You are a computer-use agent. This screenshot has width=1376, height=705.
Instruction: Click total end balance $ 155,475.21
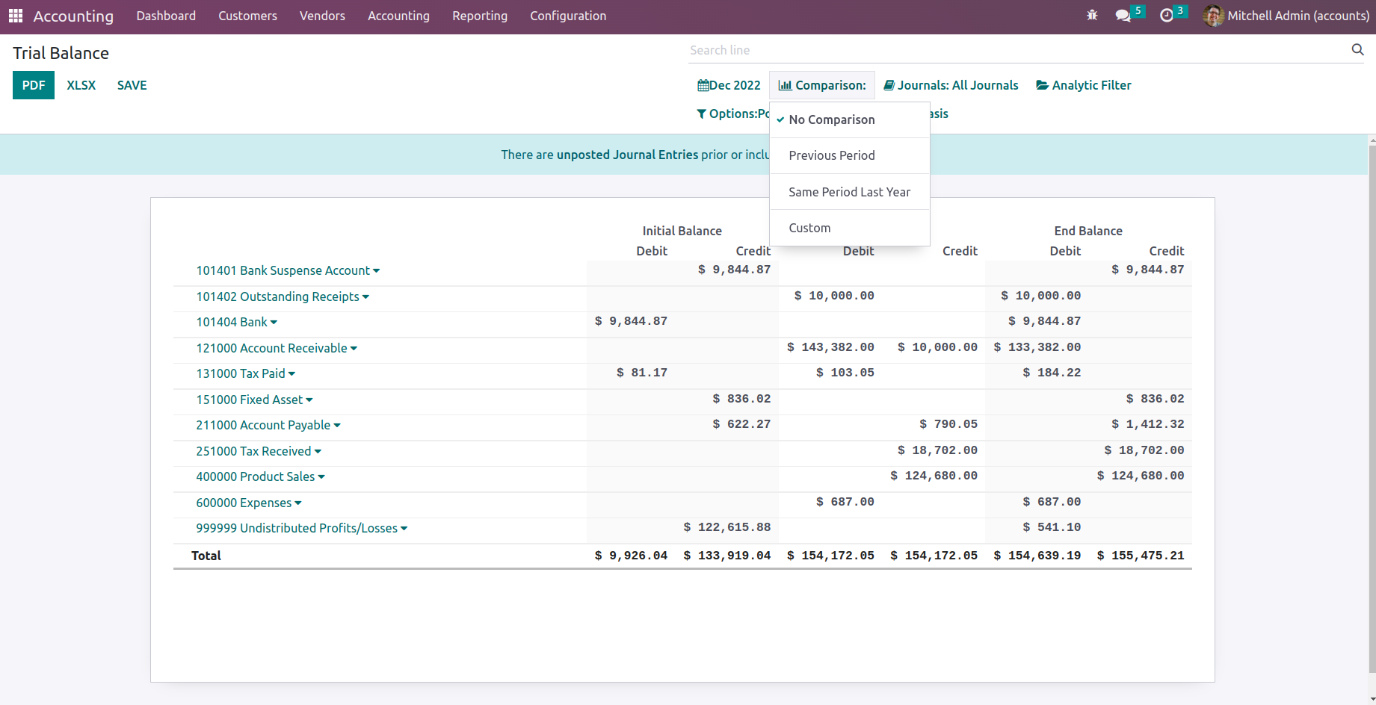pyautogui.click(x=1141, y=556)
